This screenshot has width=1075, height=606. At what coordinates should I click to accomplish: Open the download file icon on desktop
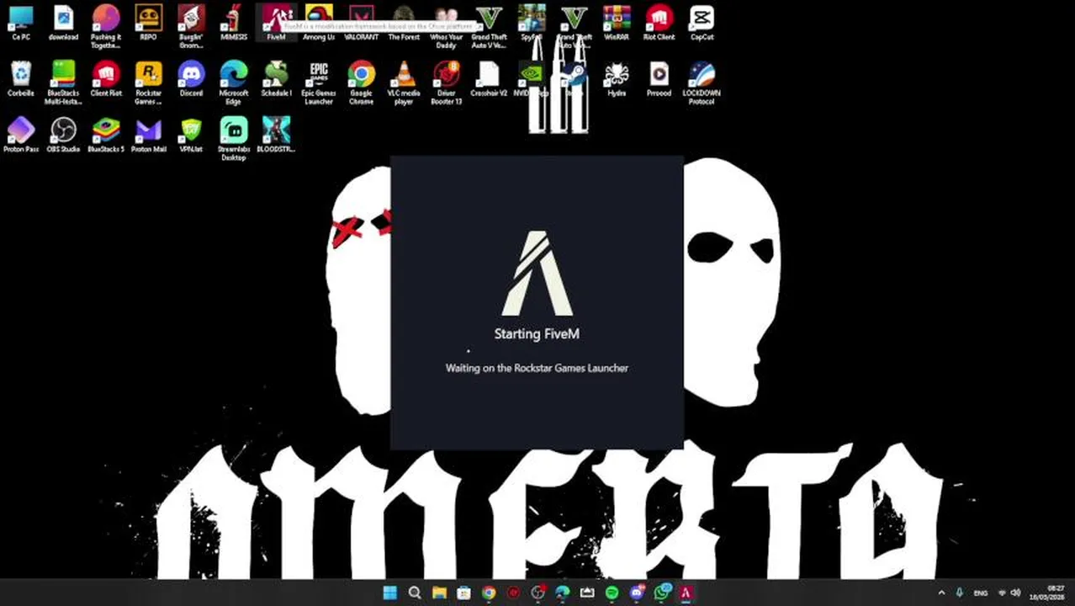click(x=63, y=23)
